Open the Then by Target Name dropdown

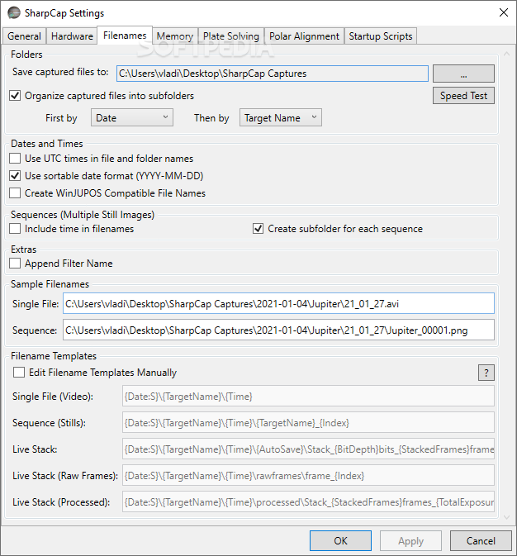coord(281,117)
